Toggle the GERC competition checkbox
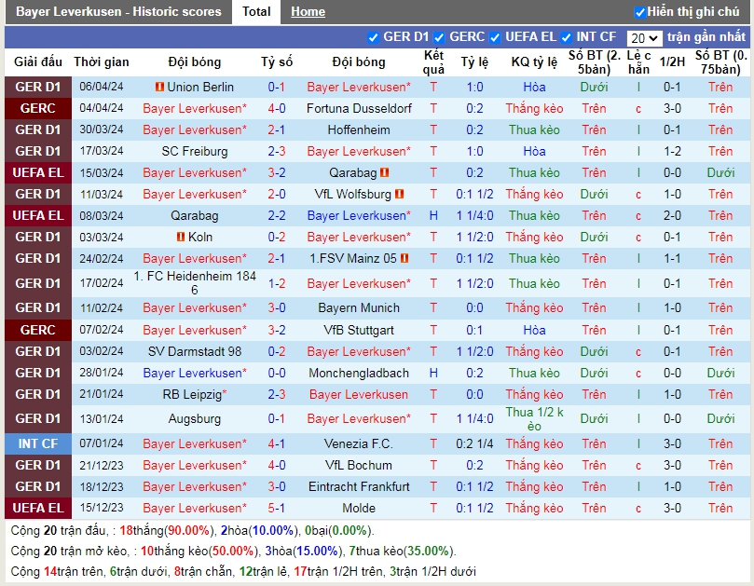The width and height of the screenshot is (754, 586). click(x=439, y=37)
